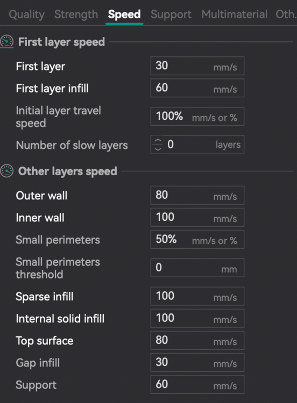Increase the Number of slow layers value
297x403 pixels.
click(158, 140)
